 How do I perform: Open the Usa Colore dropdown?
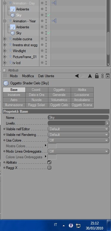click(78, 140)
